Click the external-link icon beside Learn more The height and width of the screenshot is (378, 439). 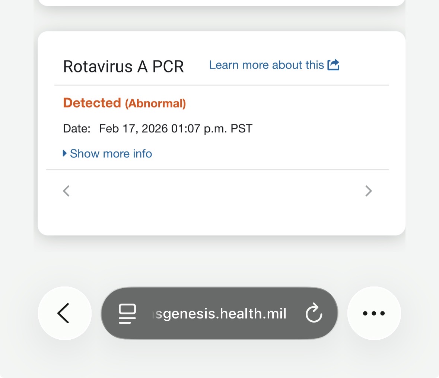[333, 65]
